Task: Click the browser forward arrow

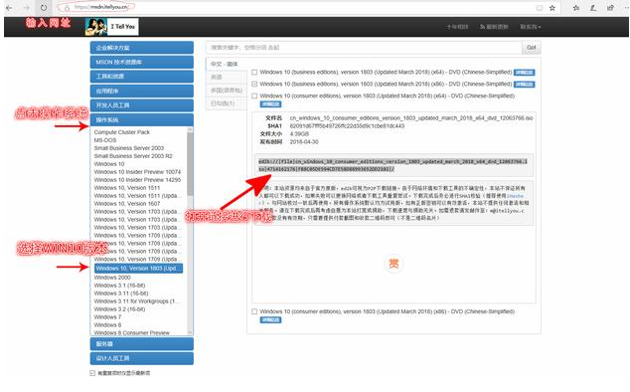Action: [26, 7]
